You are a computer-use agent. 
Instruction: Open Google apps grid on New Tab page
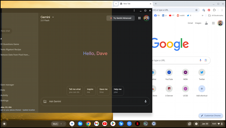pyautogui.click(x=213, y=23)
